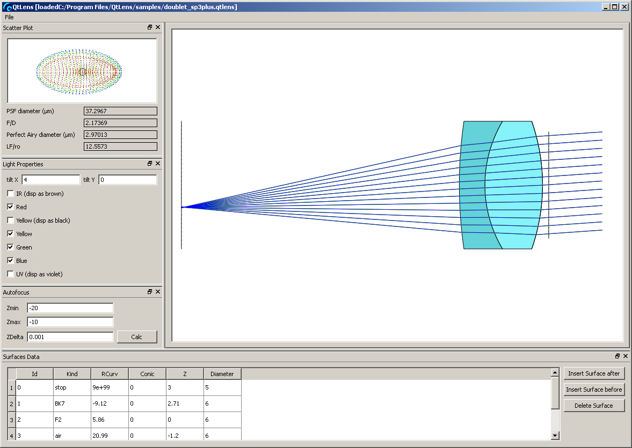Uncheck the Red light checkbox
This screenshot has width=632, height=448.
pyautogui.click(x=11, y=207)
